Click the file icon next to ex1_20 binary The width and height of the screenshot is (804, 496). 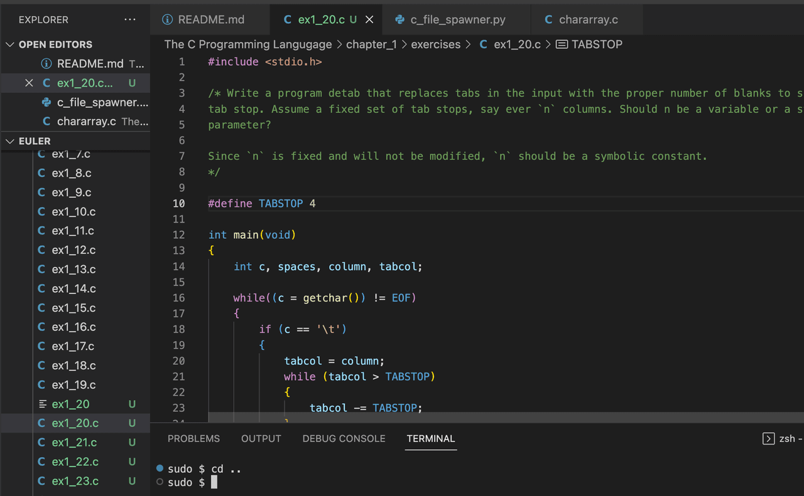(x=43, y=404)
